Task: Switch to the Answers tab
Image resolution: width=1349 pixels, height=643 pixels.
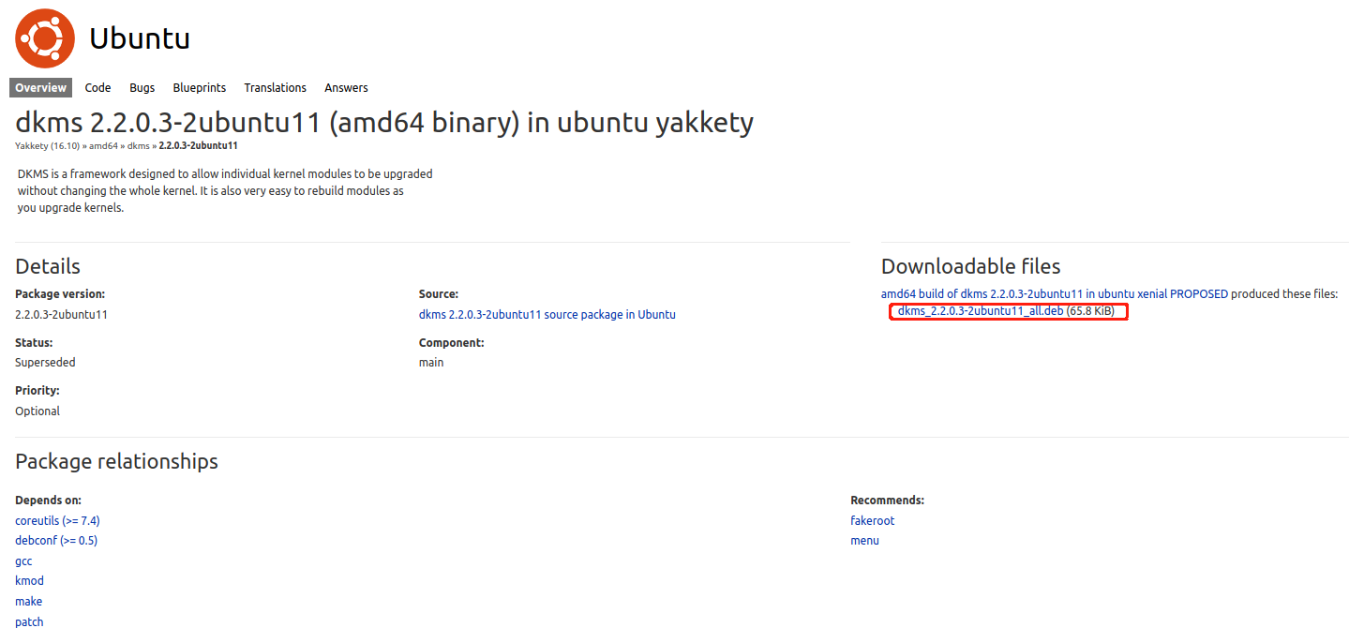Action: 346,87
